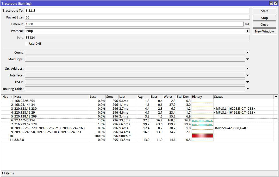This screenshot has width=279, height=177.
Task: Open a New Window
Action: (x=264, y=31)
